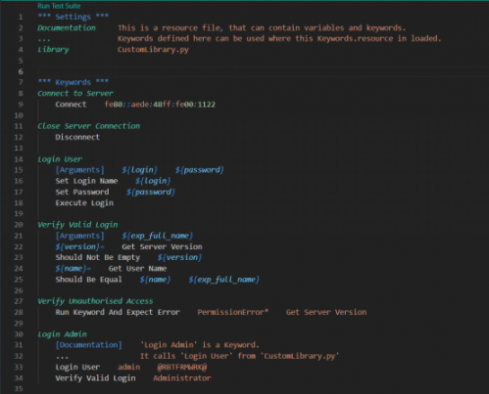Click the CustomLibrary.py library path
This screenshot has height=394, width=489.
pyautogui.click(x=153, y=50)
